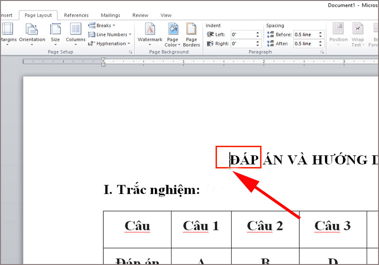The image size is (379, 265).
Task: Click the Spacing After icon
Action: point(270,44)
